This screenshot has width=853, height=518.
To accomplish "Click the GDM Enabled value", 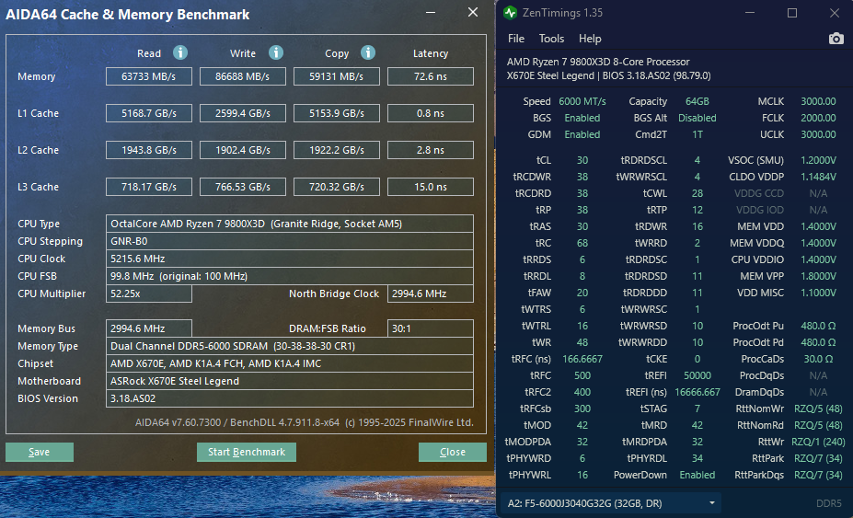I will 582,134.
